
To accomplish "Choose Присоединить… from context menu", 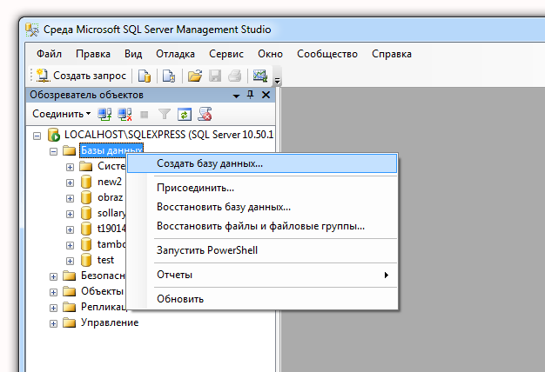I will point(262,188).
